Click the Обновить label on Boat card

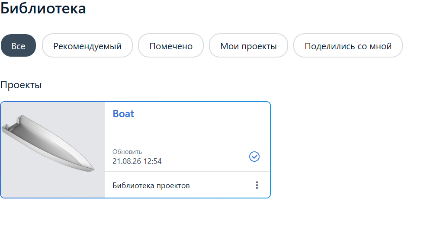coord(127,152)
